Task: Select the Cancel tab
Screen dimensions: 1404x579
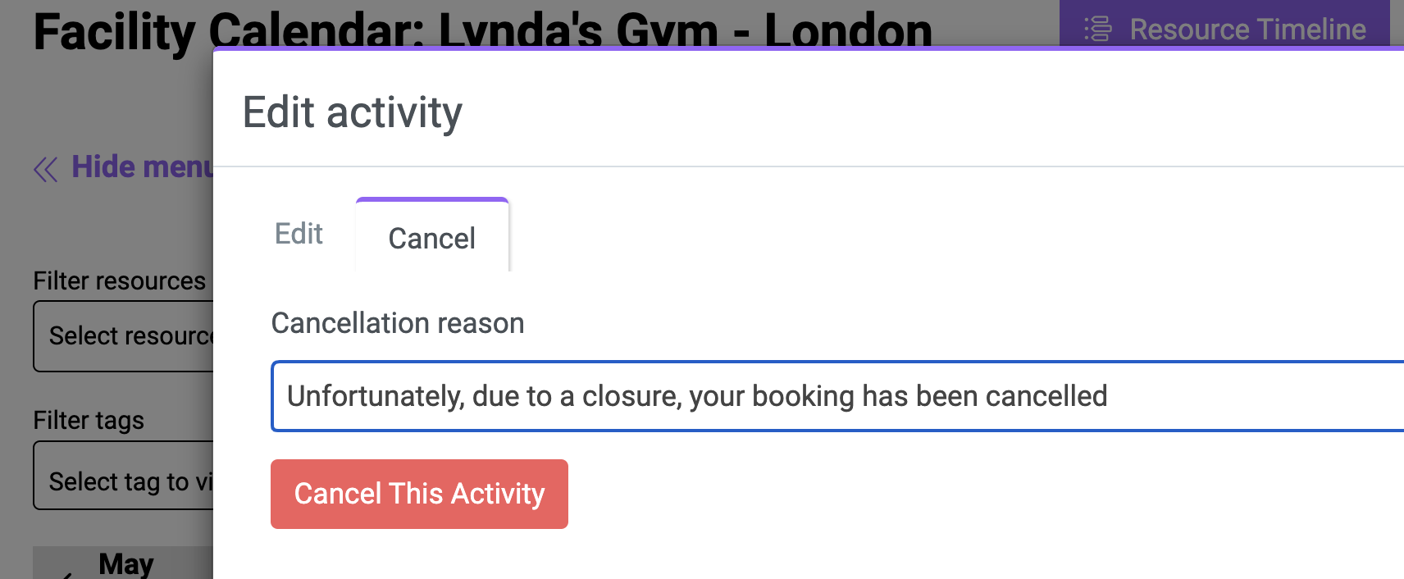Action: pos(432,238)
